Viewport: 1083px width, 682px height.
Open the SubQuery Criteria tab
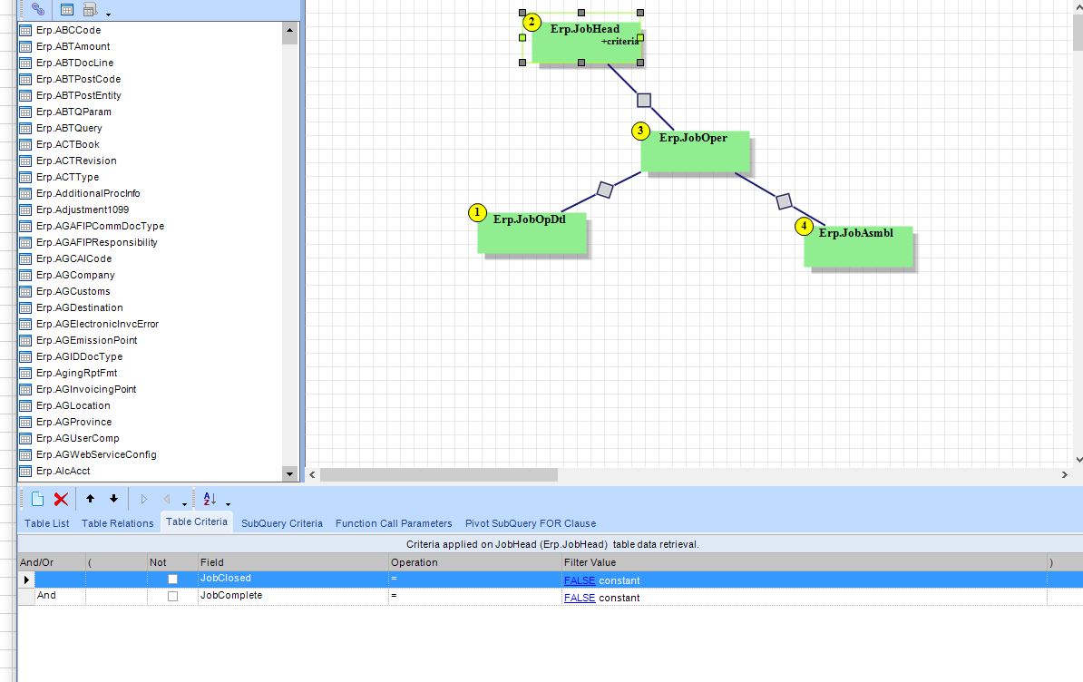pyautogui.click(x=282, y=523)
